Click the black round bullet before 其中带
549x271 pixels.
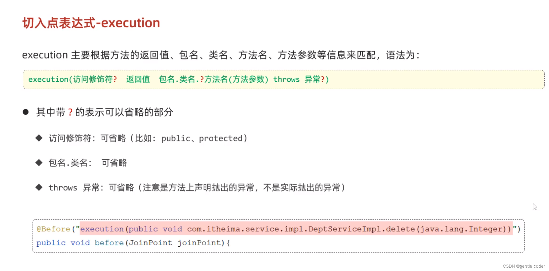click(x=26, y=112)
